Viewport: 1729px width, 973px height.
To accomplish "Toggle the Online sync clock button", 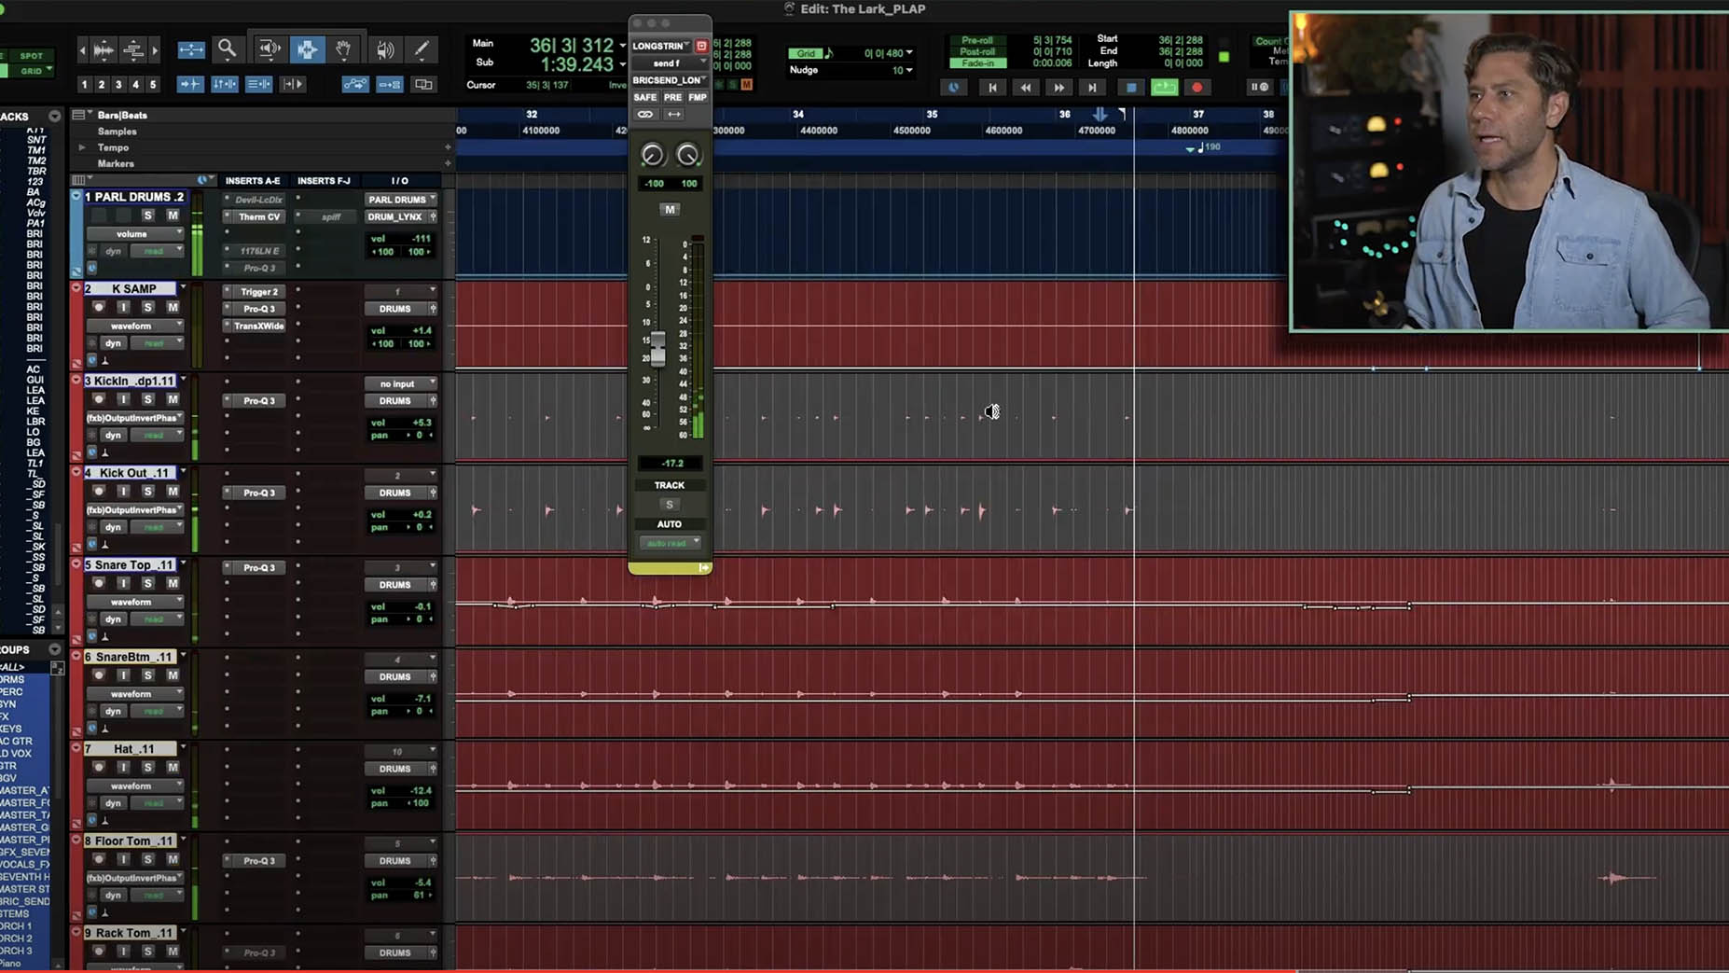I will click(x=954, y=87).
